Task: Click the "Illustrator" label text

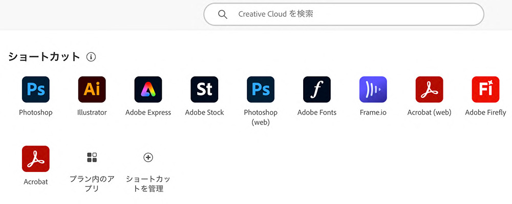Action: (92, 113)
